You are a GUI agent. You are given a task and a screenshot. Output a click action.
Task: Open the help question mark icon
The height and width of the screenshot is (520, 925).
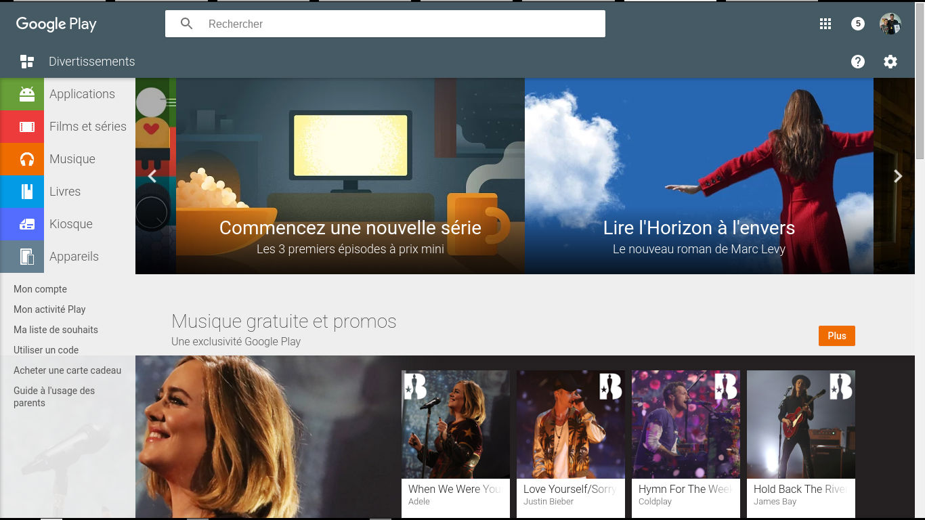858,62
